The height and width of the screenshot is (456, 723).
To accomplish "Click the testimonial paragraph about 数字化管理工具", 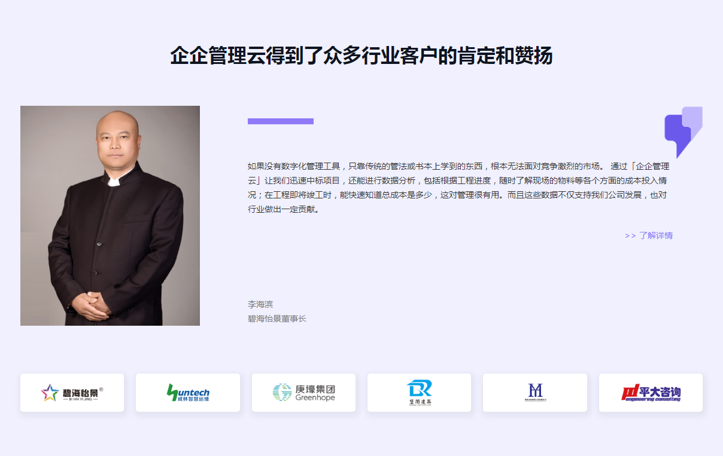I will (458, 188).
